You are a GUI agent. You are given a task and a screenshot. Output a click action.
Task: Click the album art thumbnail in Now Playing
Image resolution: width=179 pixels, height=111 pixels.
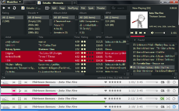click(139, 20)
